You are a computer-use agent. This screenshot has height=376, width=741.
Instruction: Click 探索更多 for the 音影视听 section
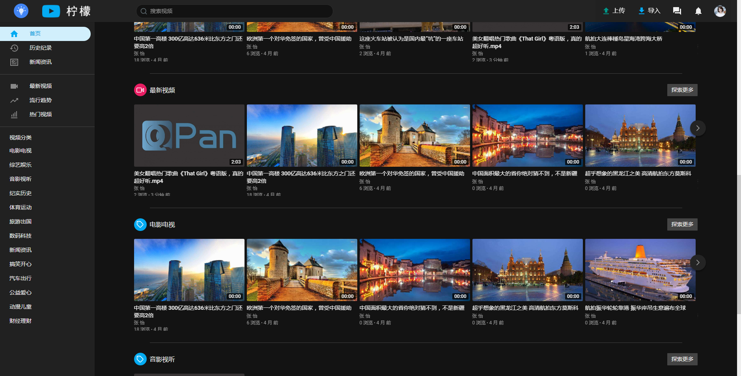[682, 359]
